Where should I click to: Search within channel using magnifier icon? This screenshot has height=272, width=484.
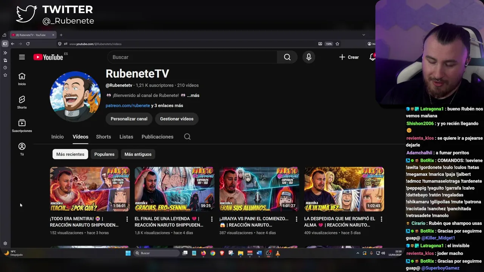tap(187, 137)
